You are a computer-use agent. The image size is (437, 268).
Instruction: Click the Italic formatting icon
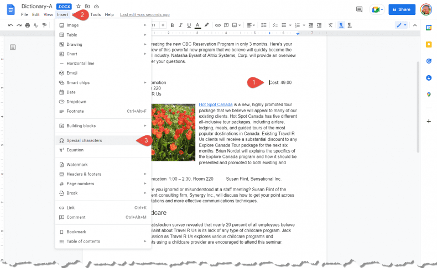coord(181,25)
